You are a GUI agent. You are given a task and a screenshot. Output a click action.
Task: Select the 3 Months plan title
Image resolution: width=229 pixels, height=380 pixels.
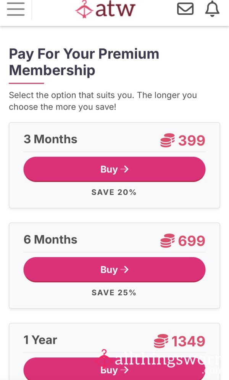coord(50,139)
